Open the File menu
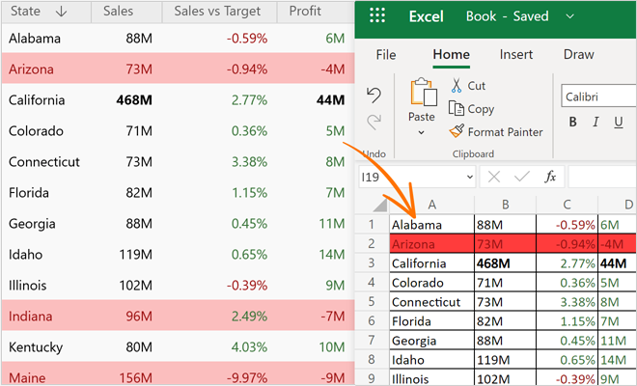This screenshot has height=386, width=637. pos(385,55)
